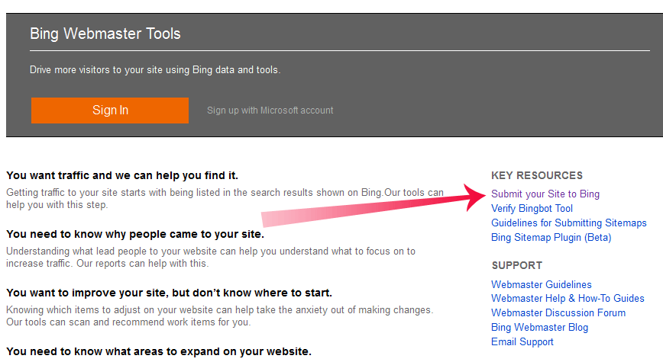The width and height of the screenshot is (663, 362).
Task: Click heading about why people came
Action: pyautogui.click(x=135, y=234)
